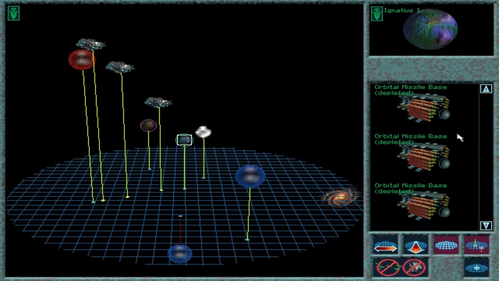Click the Ignatius I name label
Image resolution: width=499 pixels, height=281 pixels.
pos(402,11)
